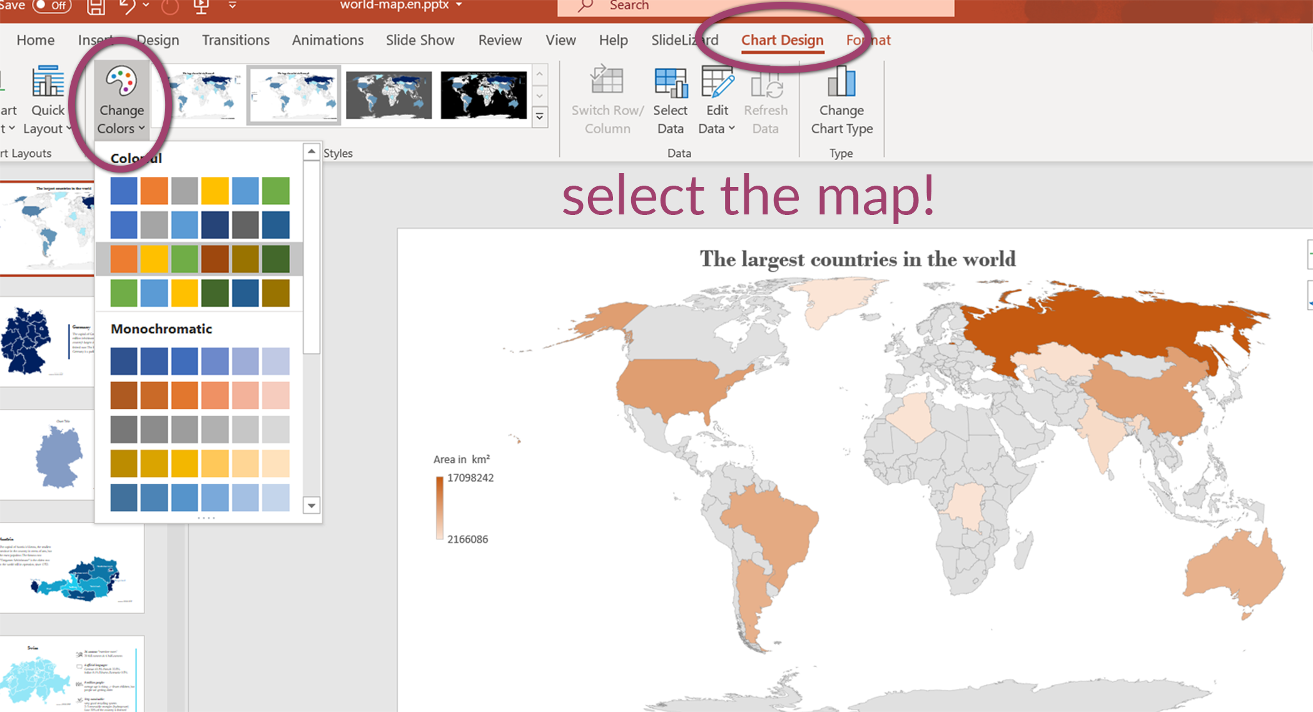Click the monochromatic orange color row
This screenshot has width=1313, height=712.
pyautogui.click(x=203, y=393)
